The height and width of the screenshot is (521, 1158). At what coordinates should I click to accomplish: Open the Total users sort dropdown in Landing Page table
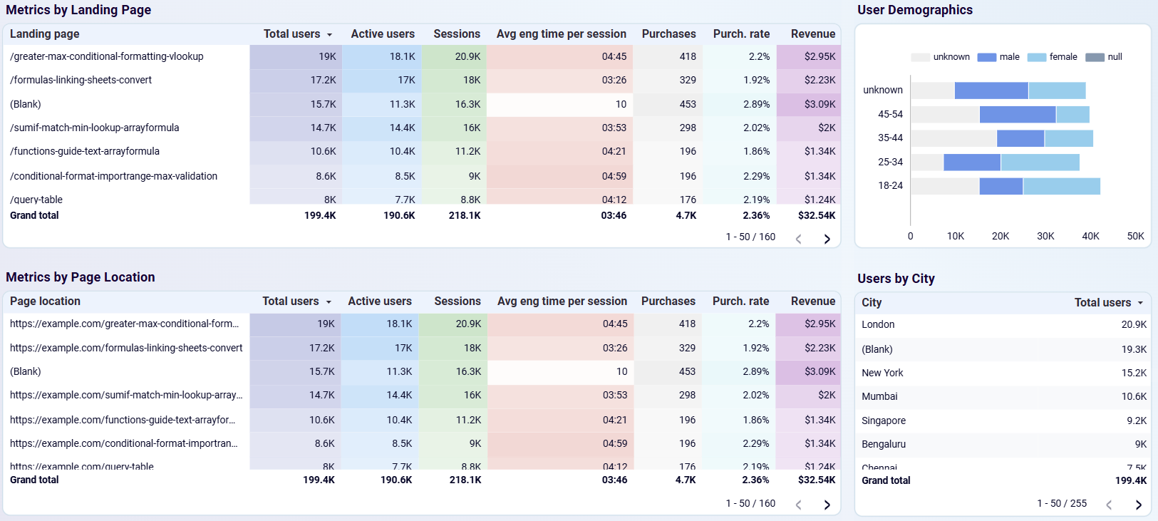(x=330, y=33)
